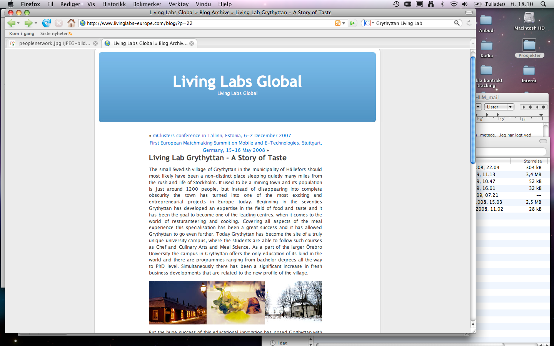Click the Google search engine icon

(367, 23)
